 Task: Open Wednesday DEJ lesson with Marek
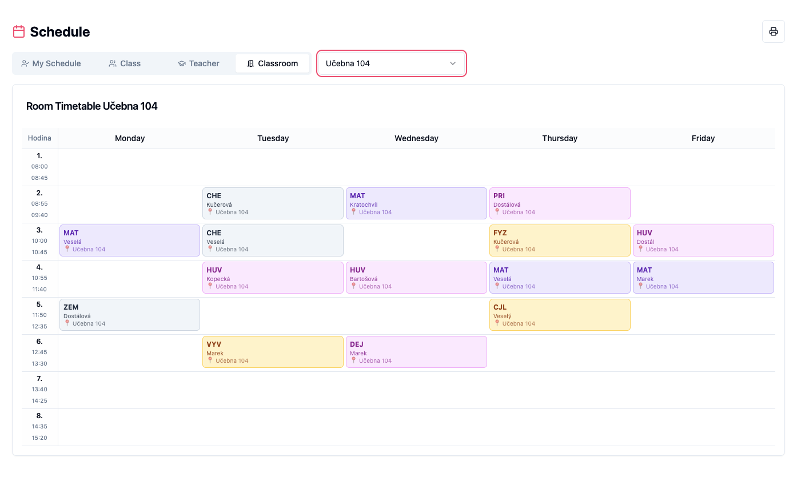(416, 352)
